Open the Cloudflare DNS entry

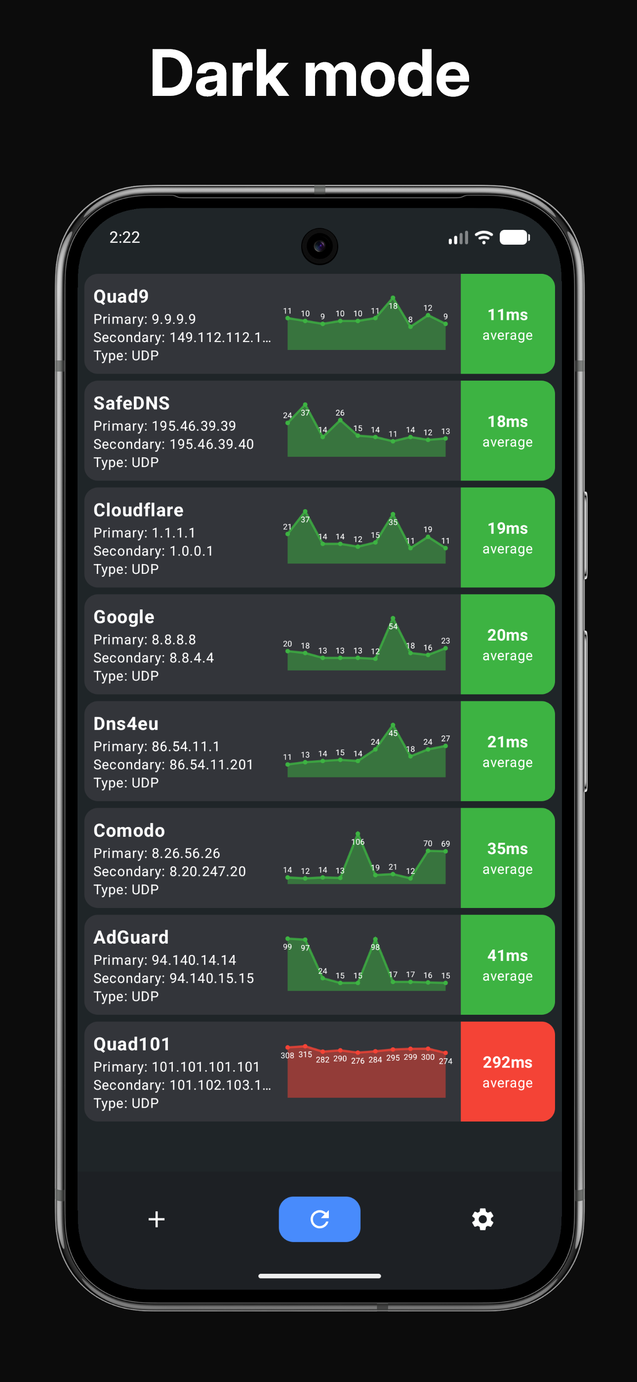[138, 510]
